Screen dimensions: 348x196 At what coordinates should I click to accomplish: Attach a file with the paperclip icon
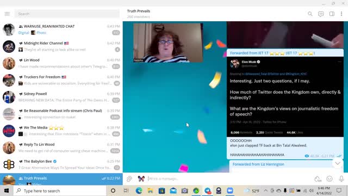pyautogui.click(x=129, y=179)
